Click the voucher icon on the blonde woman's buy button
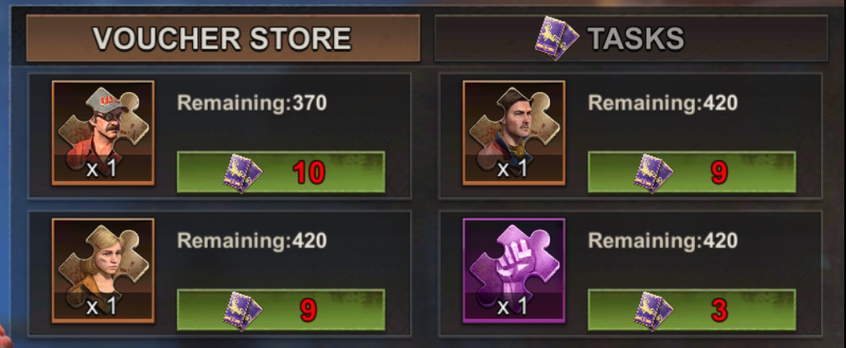This screenshot has width=846, height=348. pos(243,310)
